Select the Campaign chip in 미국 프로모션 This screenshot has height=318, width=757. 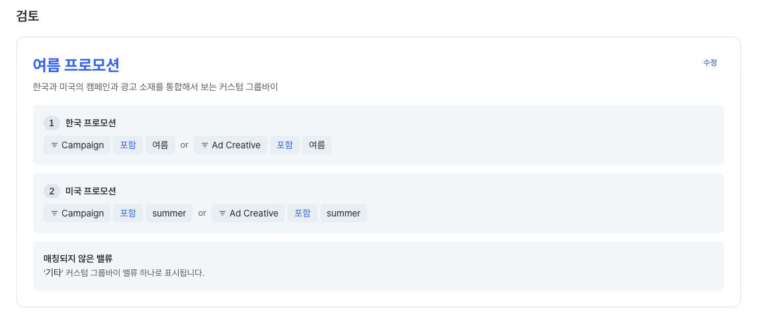coord(78,213)
